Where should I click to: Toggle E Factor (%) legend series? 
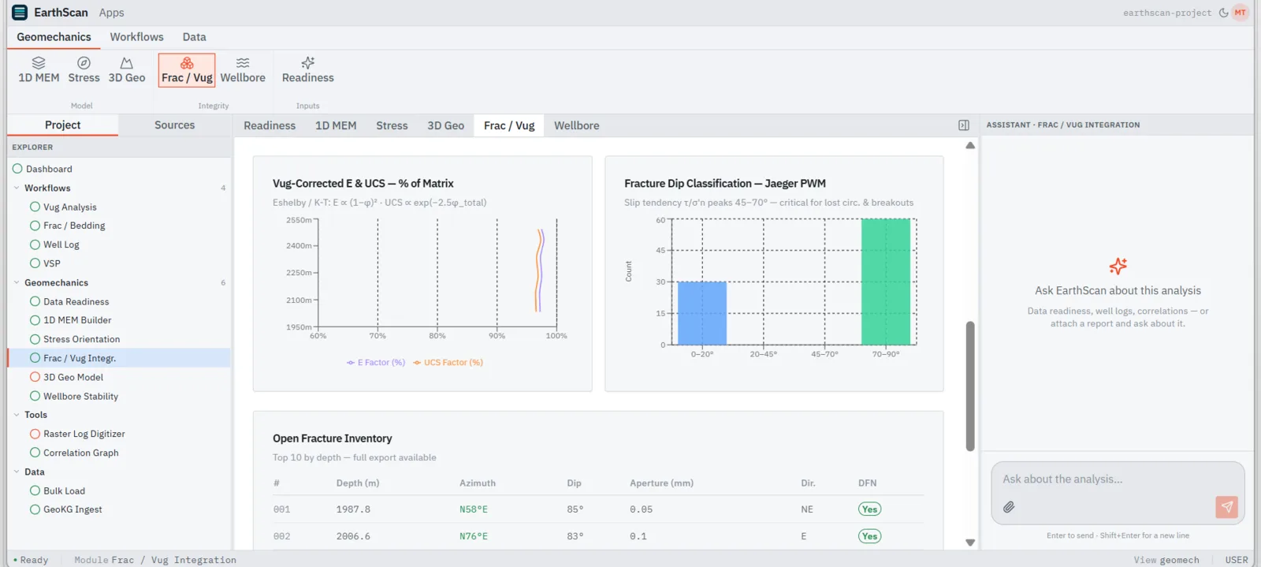pyautogui.click(x=376, y=363)
